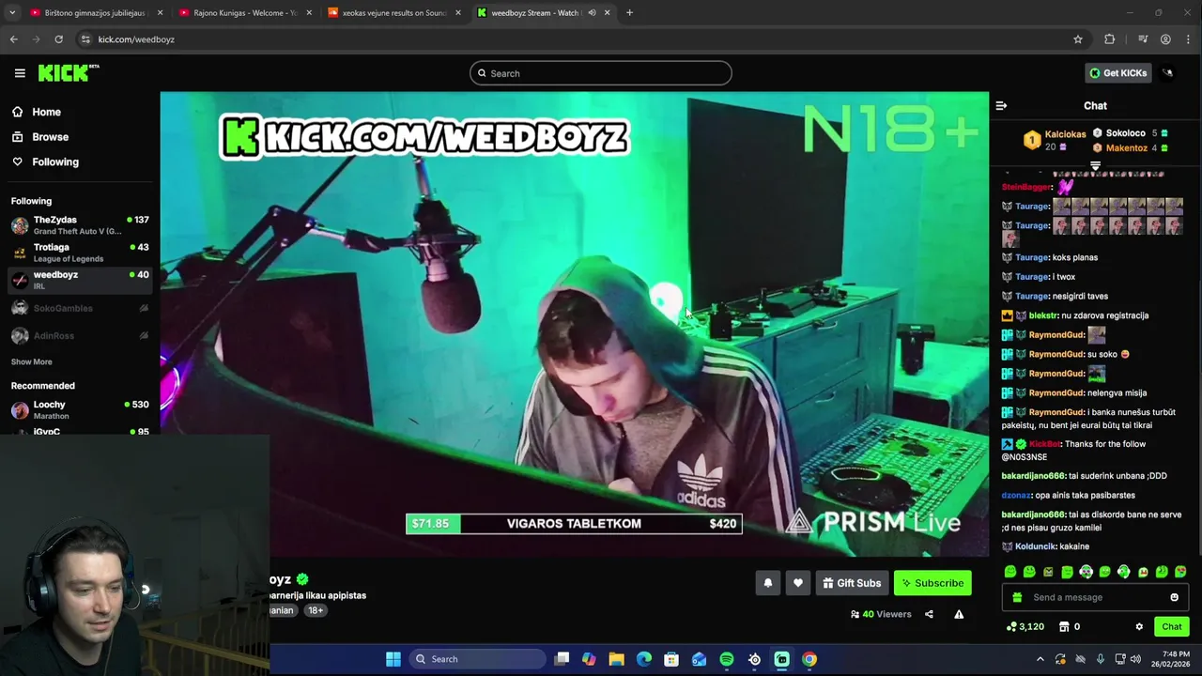Click the green Subscribe button

(932, 583)
